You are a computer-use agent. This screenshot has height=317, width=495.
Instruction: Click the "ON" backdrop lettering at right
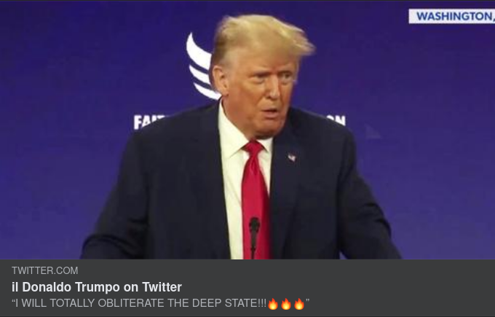[336, 120]
